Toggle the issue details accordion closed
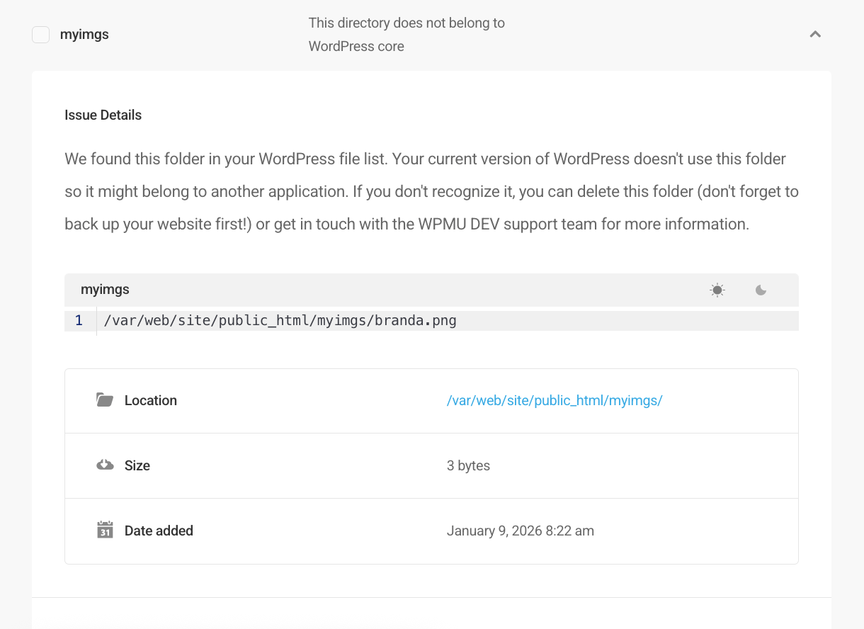 click(814, 33)
